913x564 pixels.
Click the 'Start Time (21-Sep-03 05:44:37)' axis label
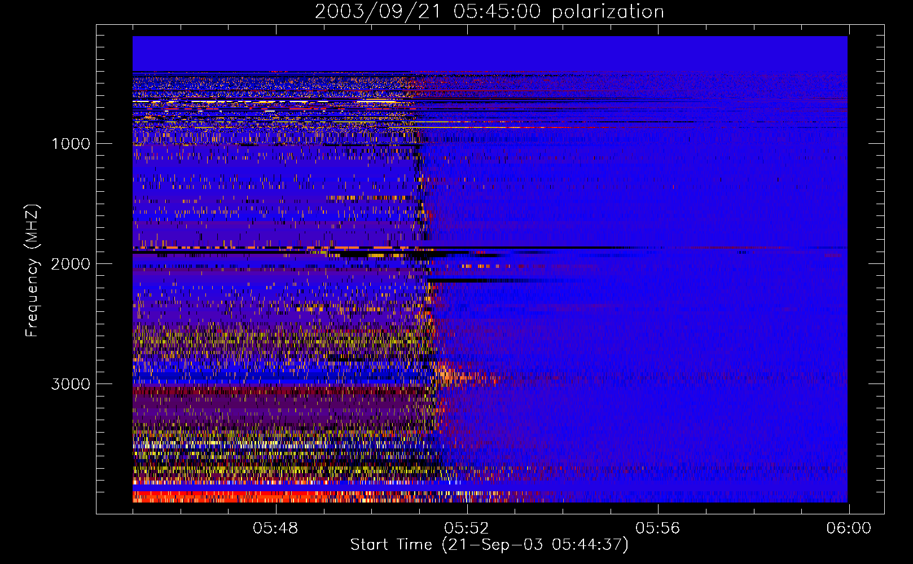489,545
